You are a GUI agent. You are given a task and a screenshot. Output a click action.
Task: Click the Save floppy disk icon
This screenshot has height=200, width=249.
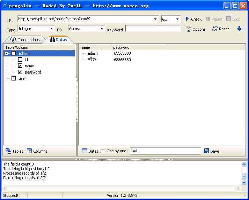pyautogui.click(x=207, y=151)
